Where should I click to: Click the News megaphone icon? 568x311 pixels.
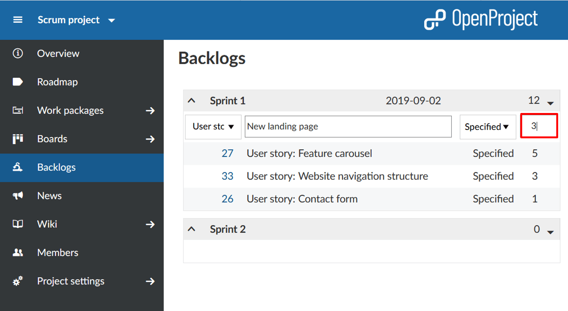17,195
